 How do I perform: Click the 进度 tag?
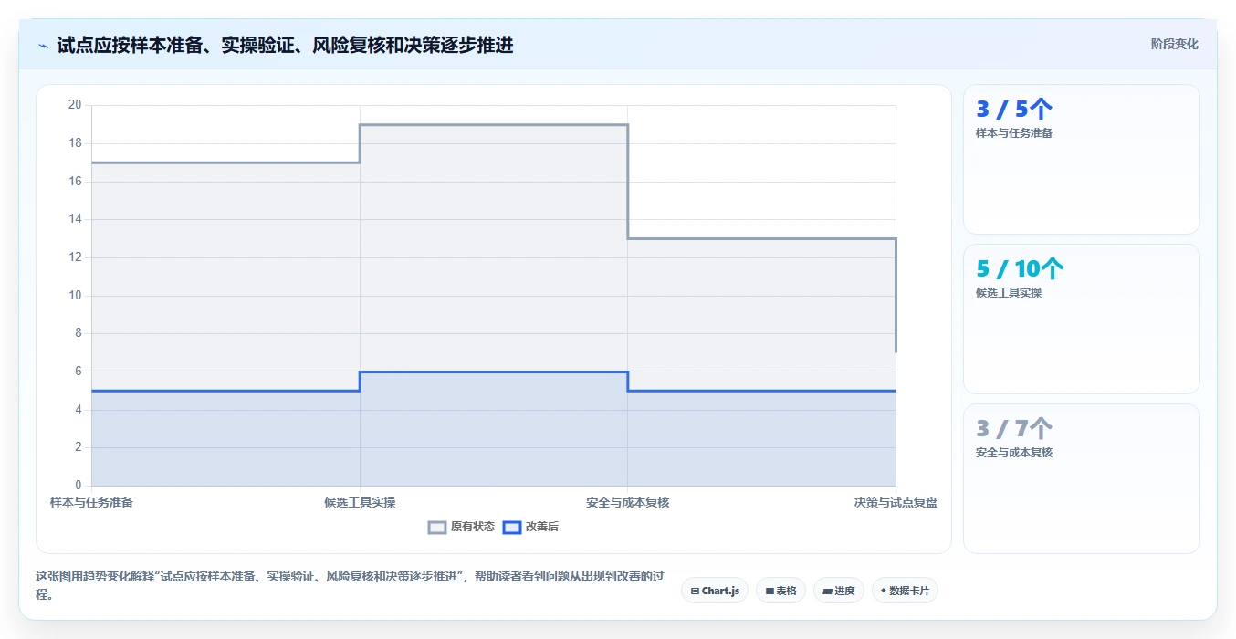pos(839,591)
